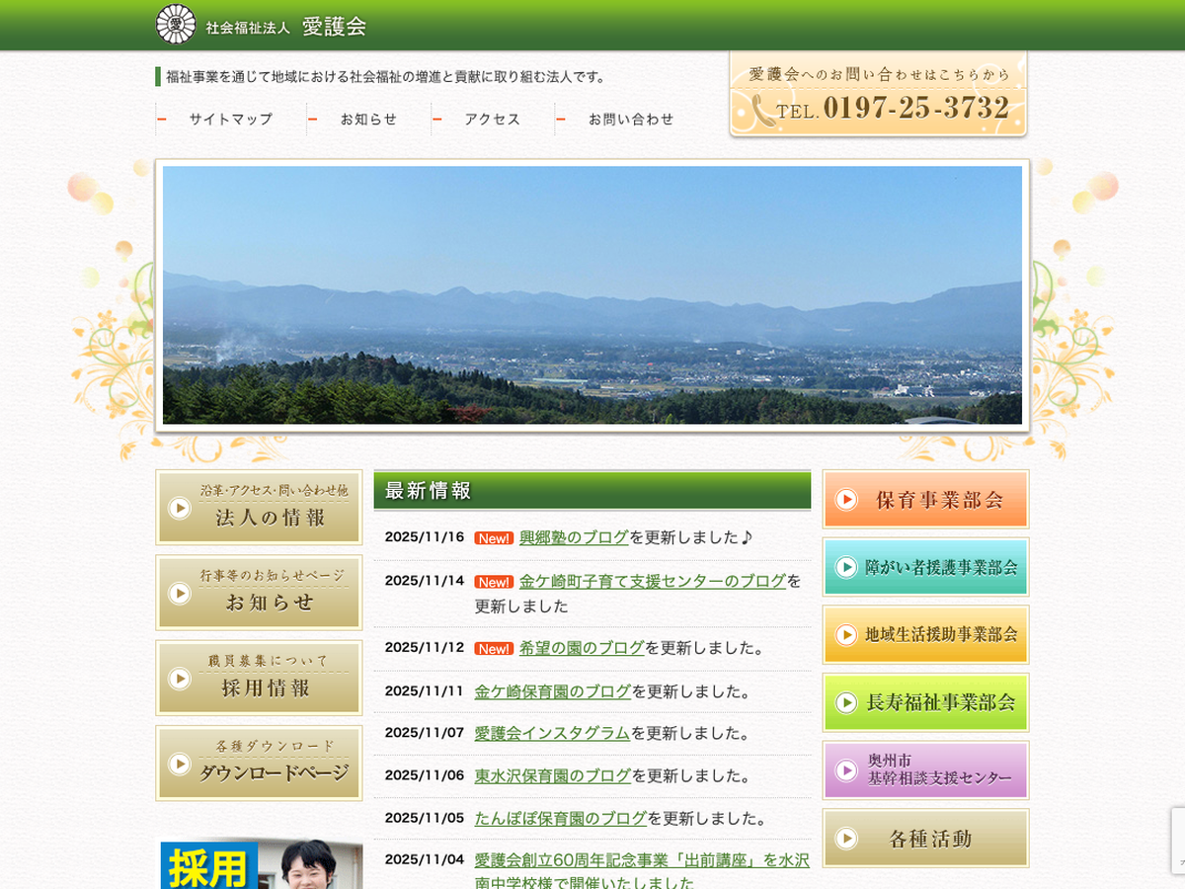Click the arrow icon on 長寿福祉事業部会

pos(846,702)
